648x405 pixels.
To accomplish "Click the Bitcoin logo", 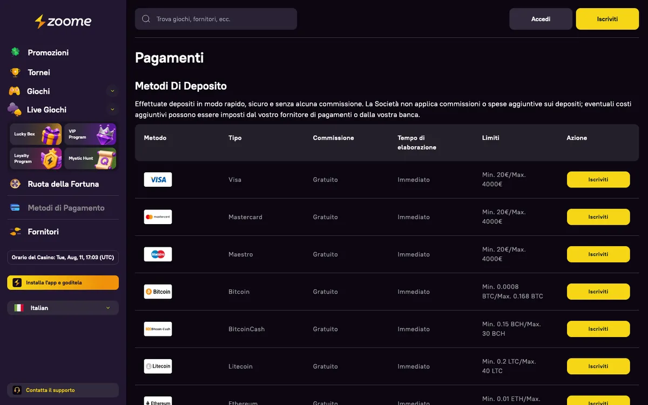I will pos(158,292).
